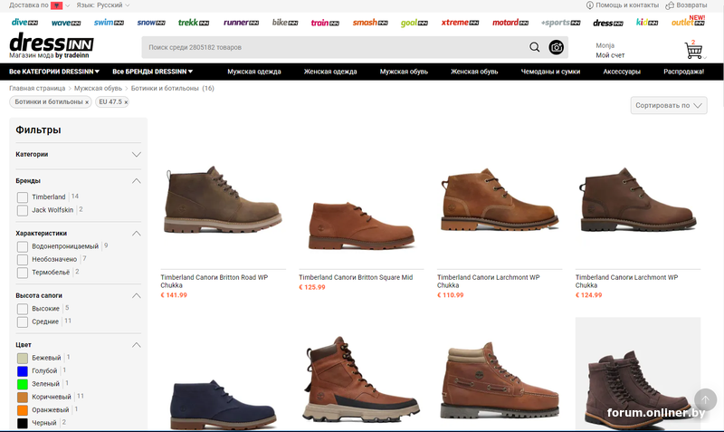
Task: Select the Коричневый color swatch
Action: (x=22, y=397)
